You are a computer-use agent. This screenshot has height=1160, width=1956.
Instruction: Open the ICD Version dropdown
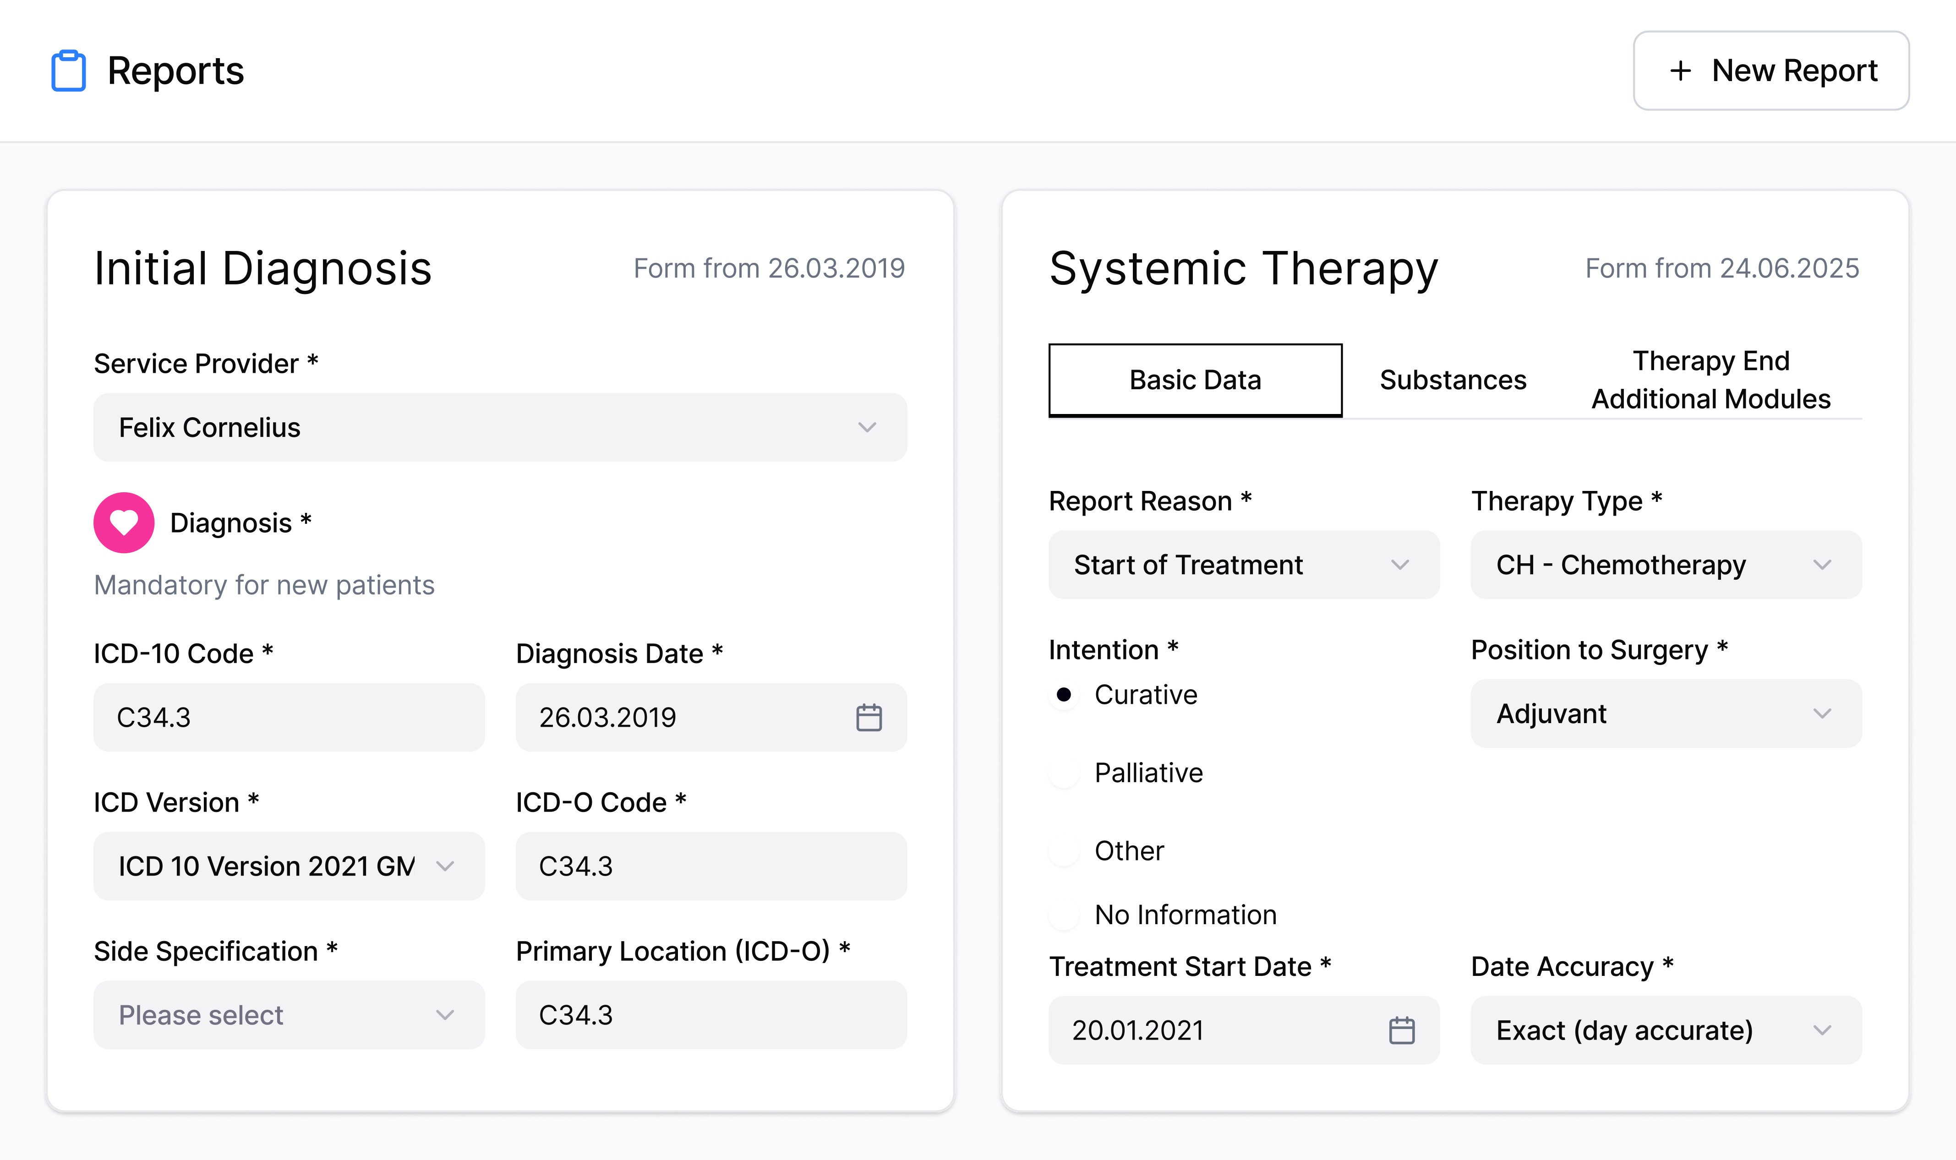289,866
